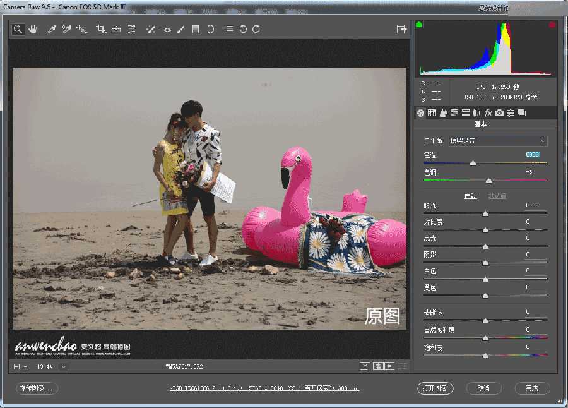Open the zoom level dropdown
The width and height of the screenshot is (568, 408).
tap(62, 366)
